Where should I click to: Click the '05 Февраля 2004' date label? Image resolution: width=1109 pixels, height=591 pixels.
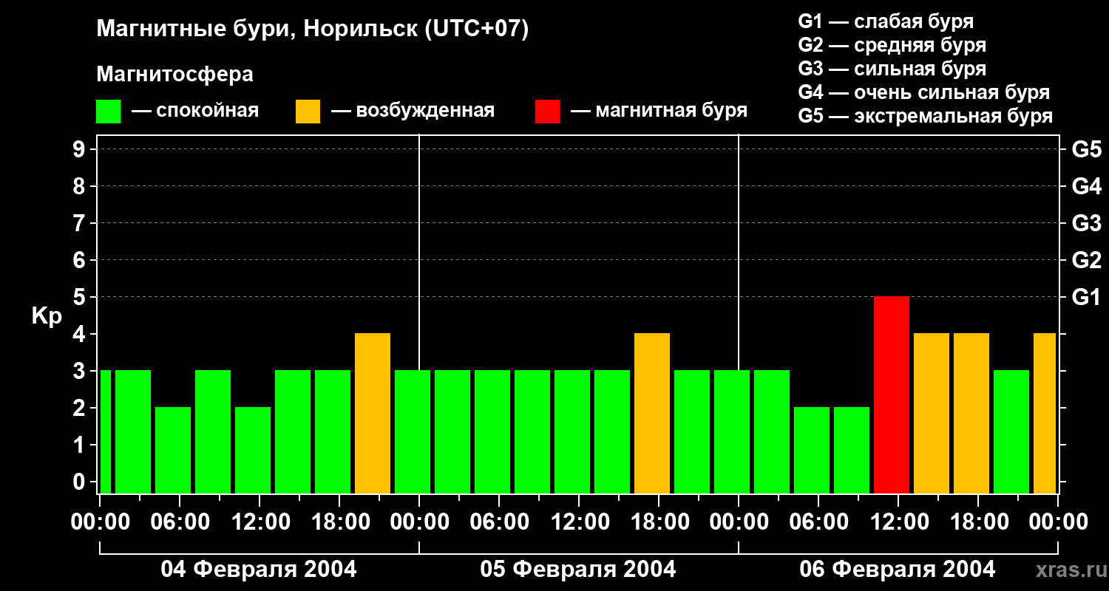coord(578,570)
